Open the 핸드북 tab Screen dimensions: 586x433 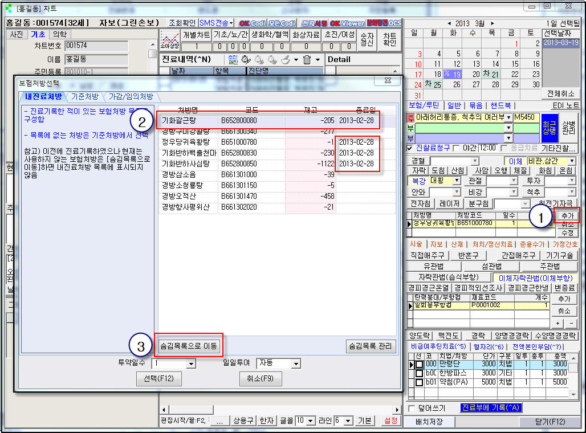click(500, 106)
